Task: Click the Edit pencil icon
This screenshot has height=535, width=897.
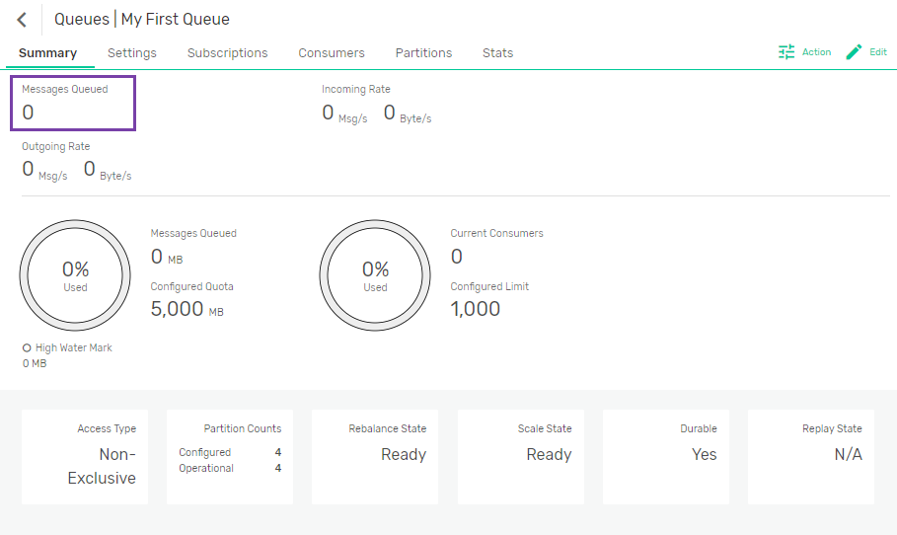Action: coord(855,52)
